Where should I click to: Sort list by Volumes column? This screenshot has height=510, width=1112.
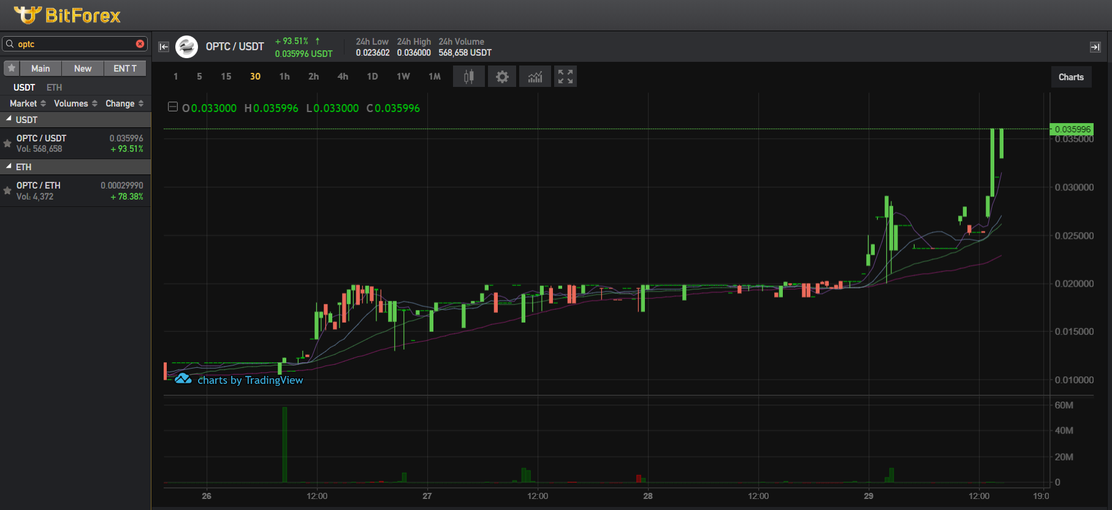tap(75, 103)
